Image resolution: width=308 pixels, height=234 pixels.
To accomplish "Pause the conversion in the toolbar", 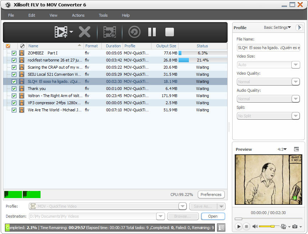I will pos(152,32).
